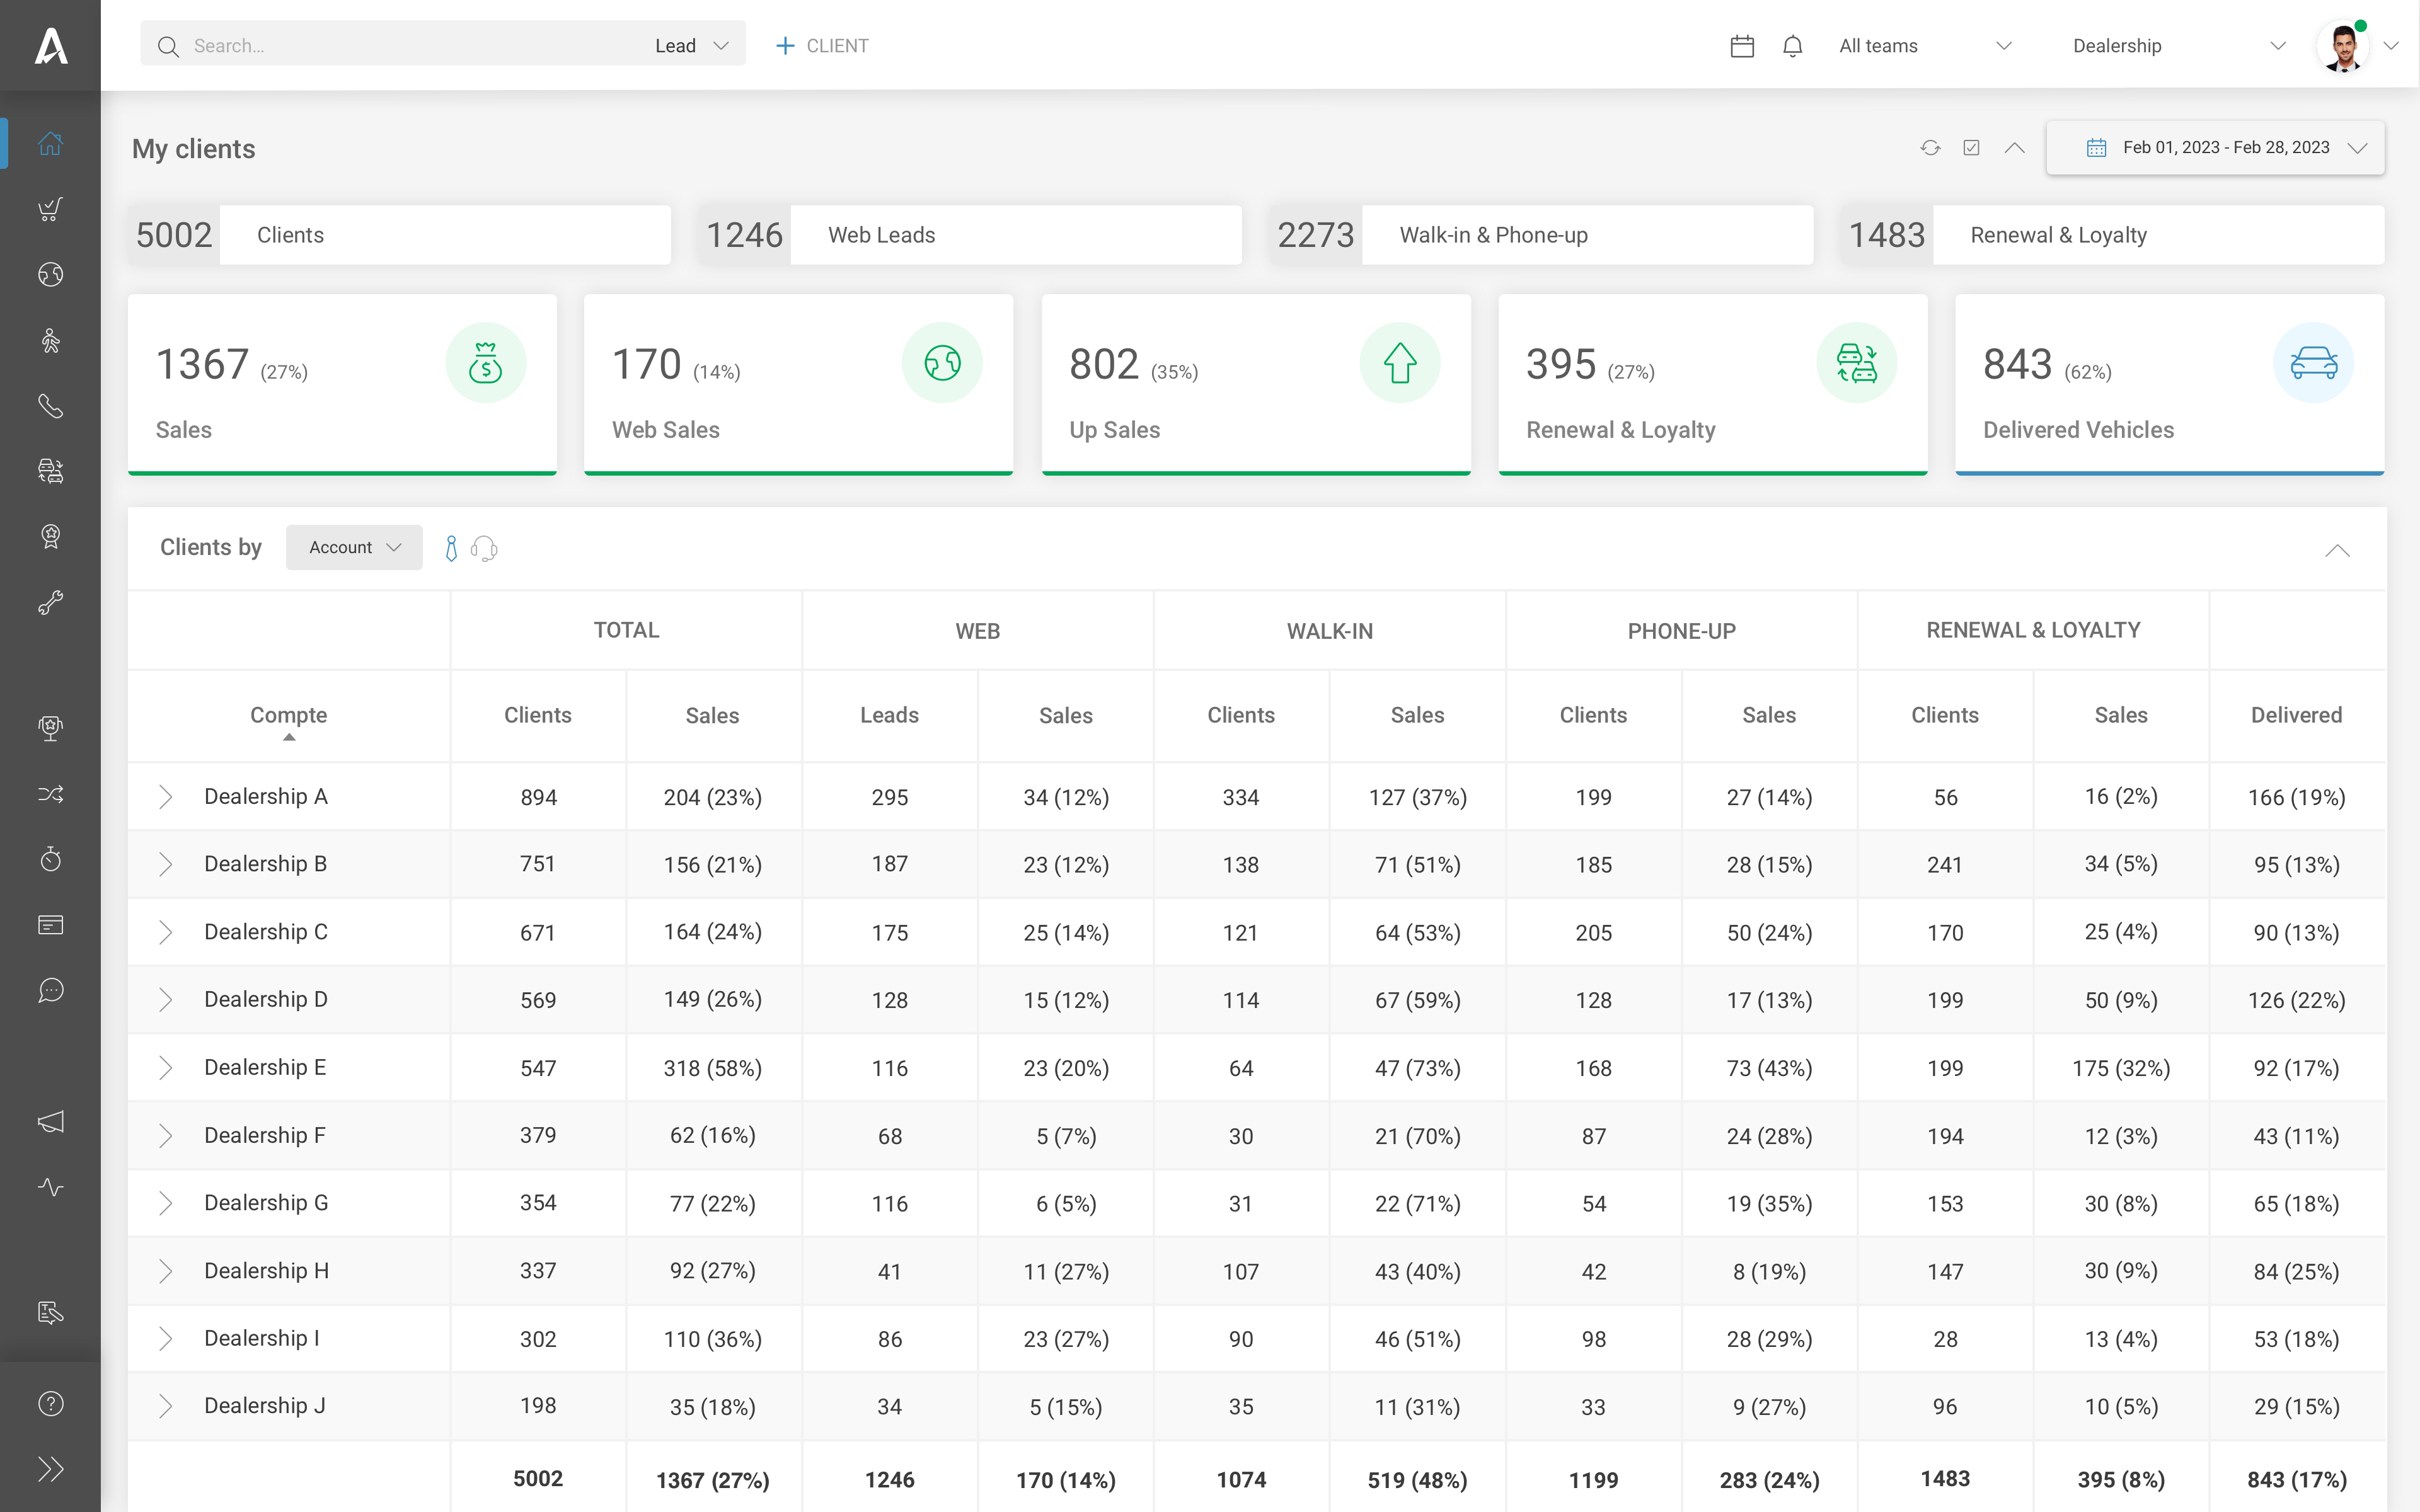The width and height of the screenshot is (2420, 1512).
Task: Open the cart checkmark sidebar icon
Action: coord(50,209)
